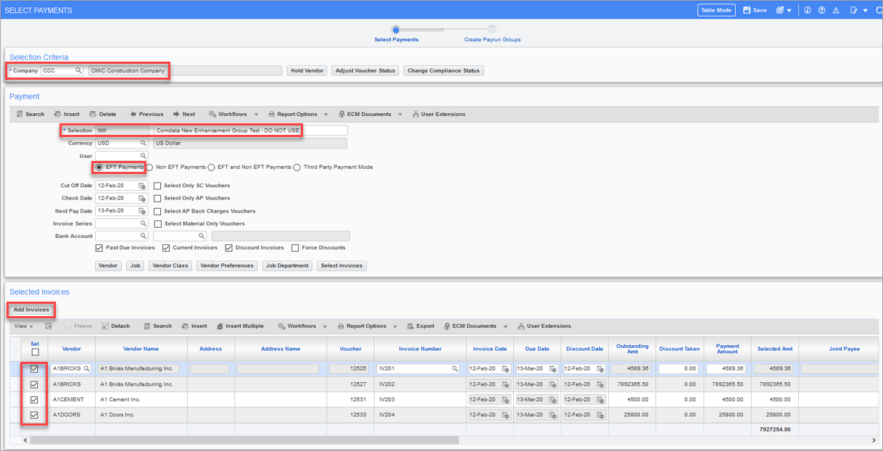Select EFT and Non EFT Payments radio
Screen dimensions: 883x451
pos(211,167)
